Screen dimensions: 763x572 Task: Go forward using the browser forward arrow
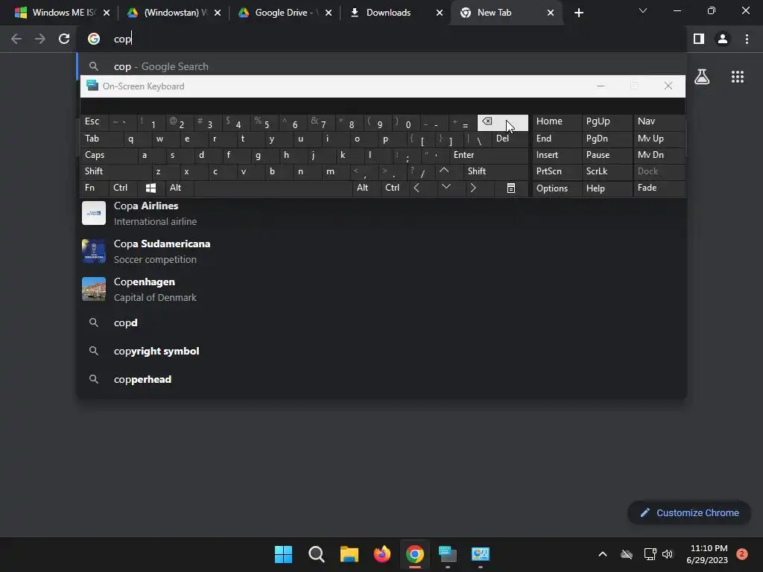(x=40, y=39)
